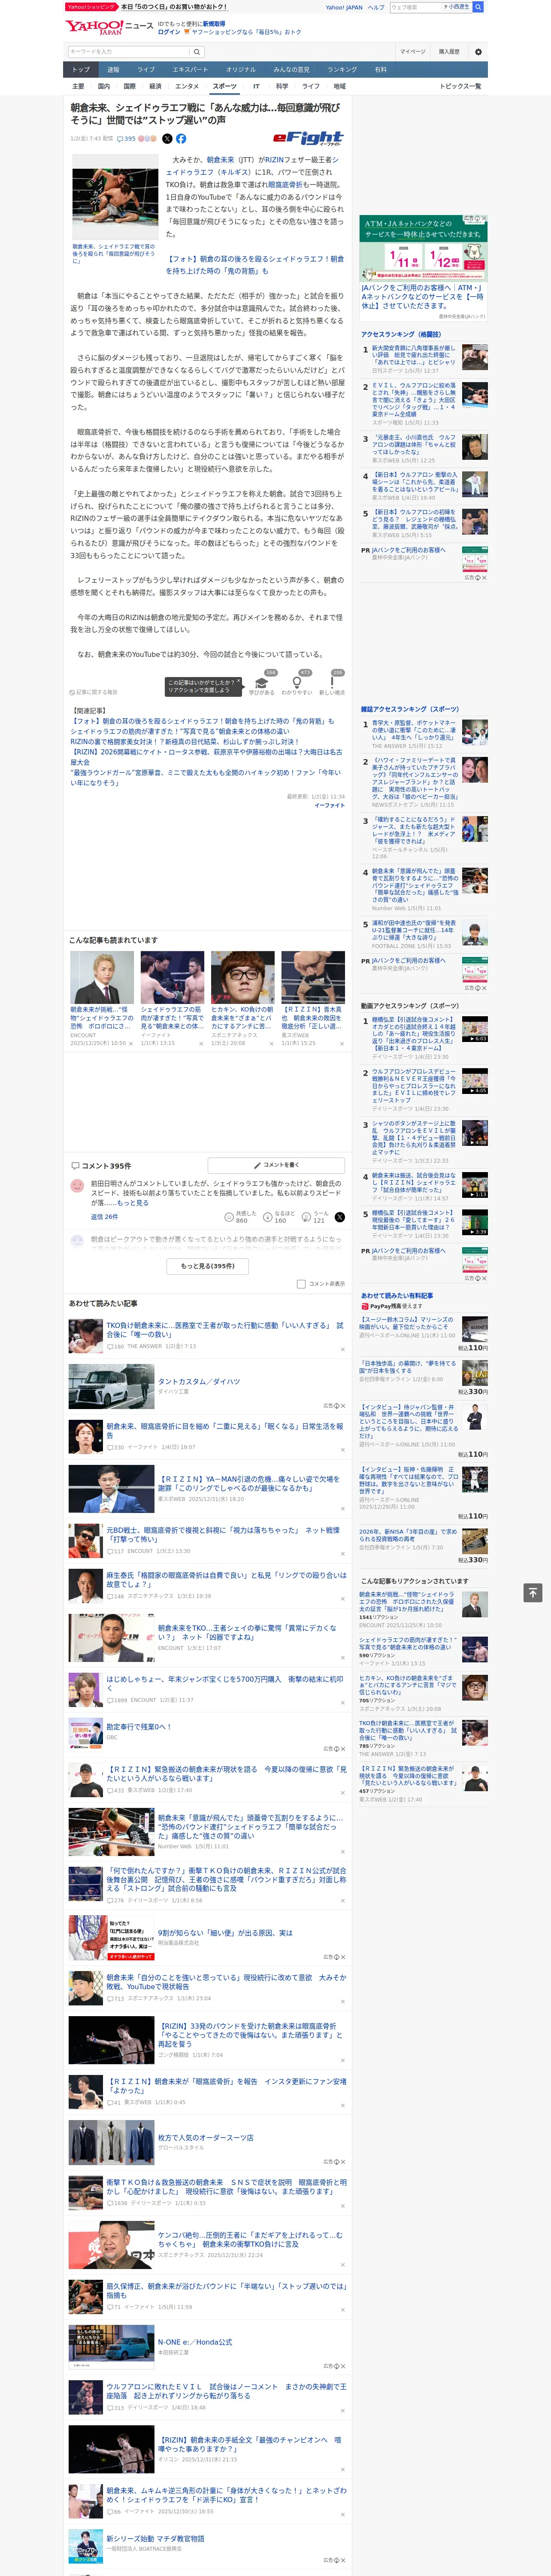551x2576 pixels.
Task: Share article on Facebook below the headline
Action: (x=181, y=139)
